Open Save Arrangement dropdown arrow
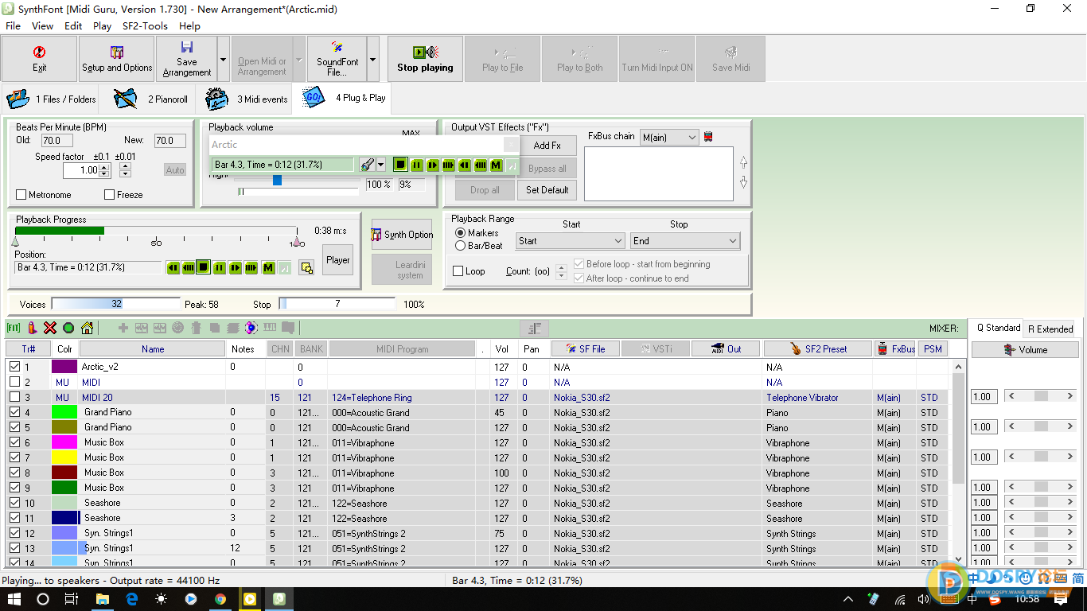Viewport: 1087px width, 611px height. [x=224, y=59]
